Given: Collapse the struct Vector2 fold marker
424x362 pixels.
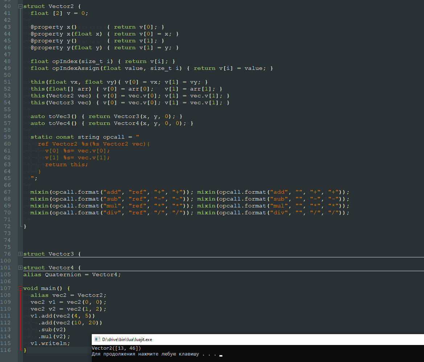Looking at the screenshot, I should pos(20,7).
